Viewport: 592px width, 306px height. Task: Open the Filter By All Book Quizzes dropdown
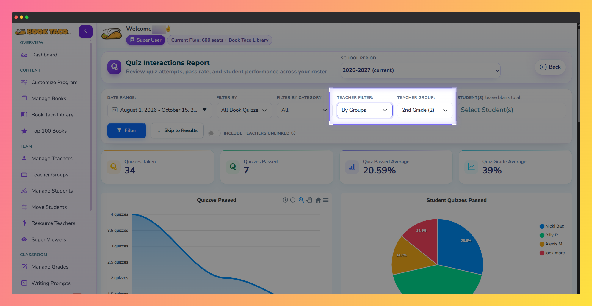pyautogui.click(x=244, y=110)
